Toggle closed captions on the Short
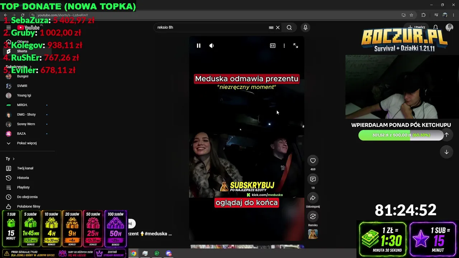The height and width of the screenshot is (258, 459). coord(273,46)
